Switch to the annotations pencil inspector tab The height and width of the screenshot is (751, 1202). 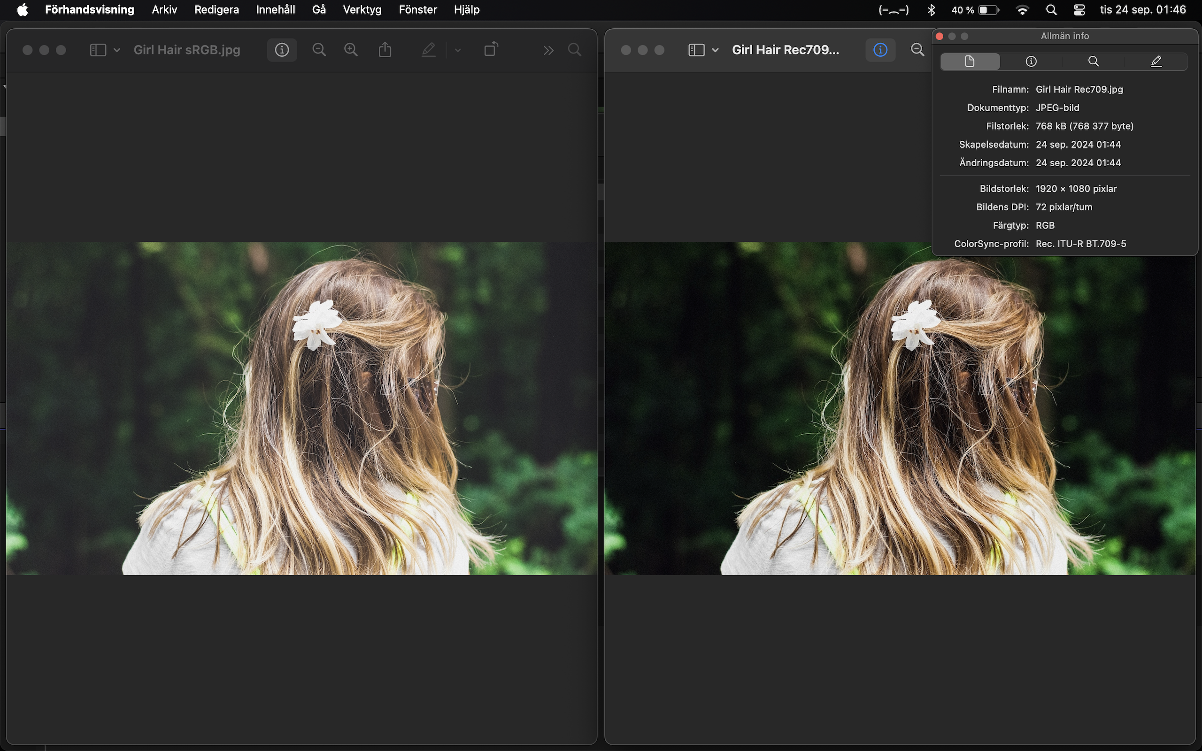point(1156,61)
